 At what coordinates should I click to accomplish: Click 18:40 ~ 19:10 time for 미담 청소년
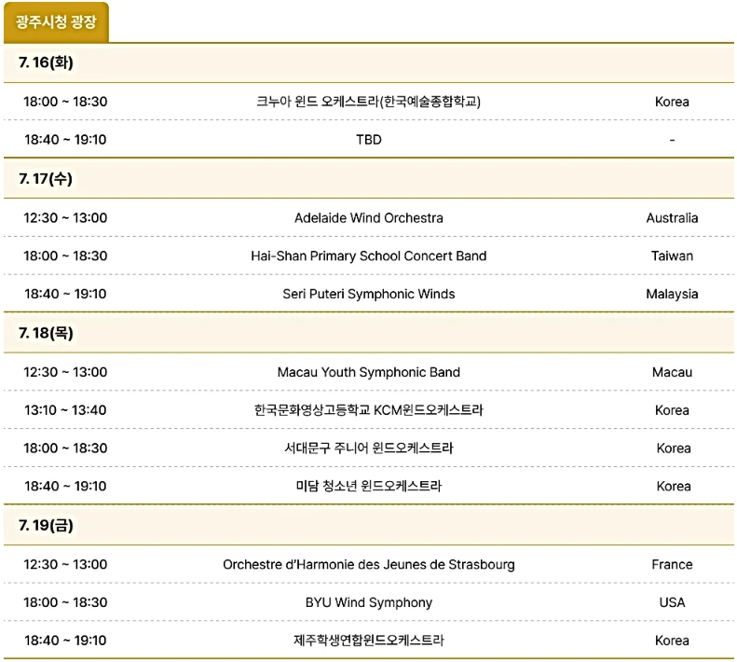click(65, 486)
